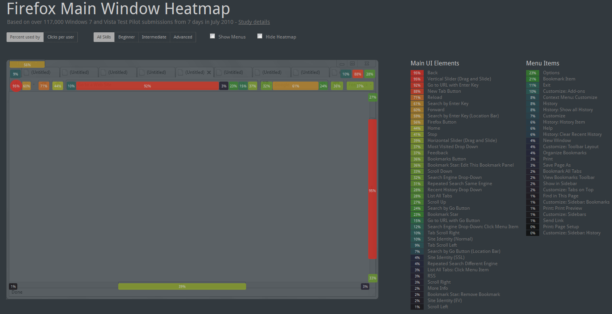Click 'New Window' in Menu Items list
The width and height of the screenshot is (612, 314).
557,140
